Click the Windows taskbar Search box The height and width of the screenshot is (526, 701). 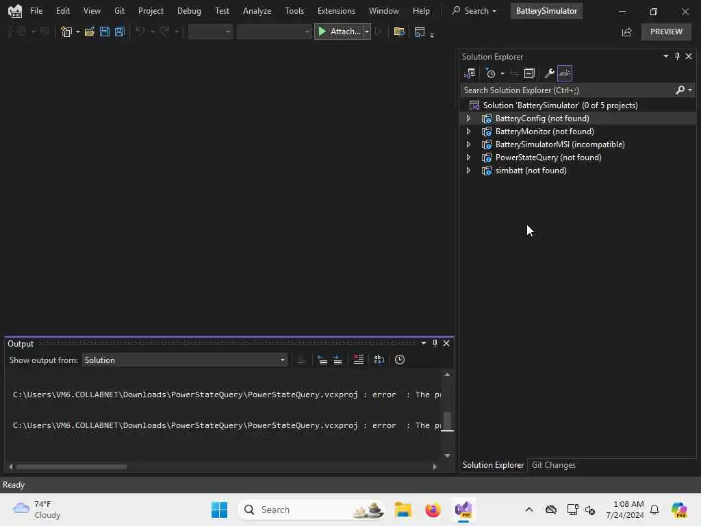pos(311,510)
